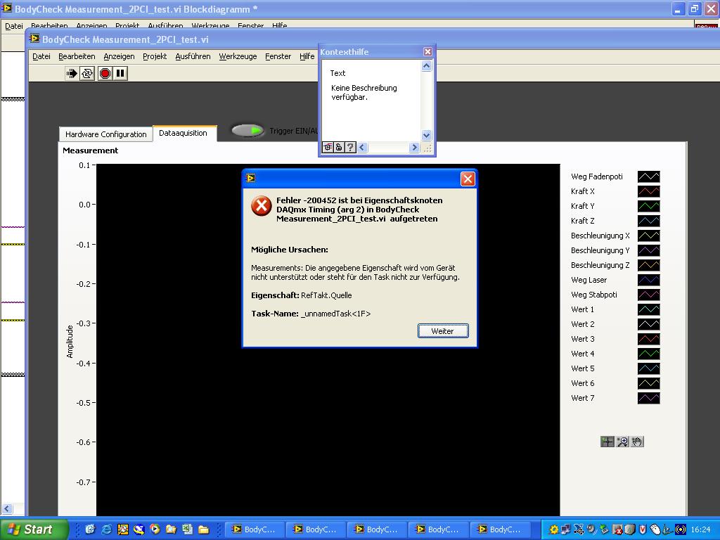The image size is (720, 540).
Task: Open Datei menu in Blockdiagramm window
Action: coord(14,26)
